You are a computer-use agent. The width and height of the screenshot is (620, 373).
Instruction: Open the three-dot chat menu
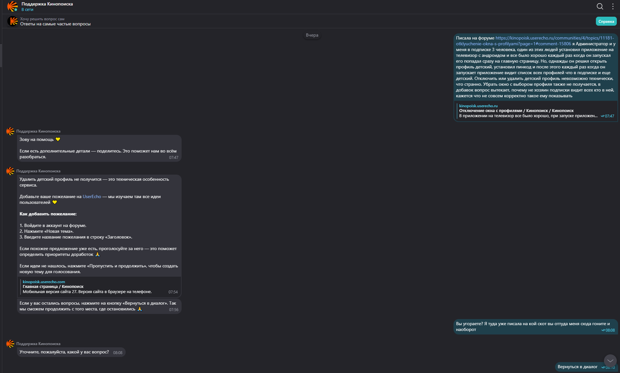(x=613, y=6)
